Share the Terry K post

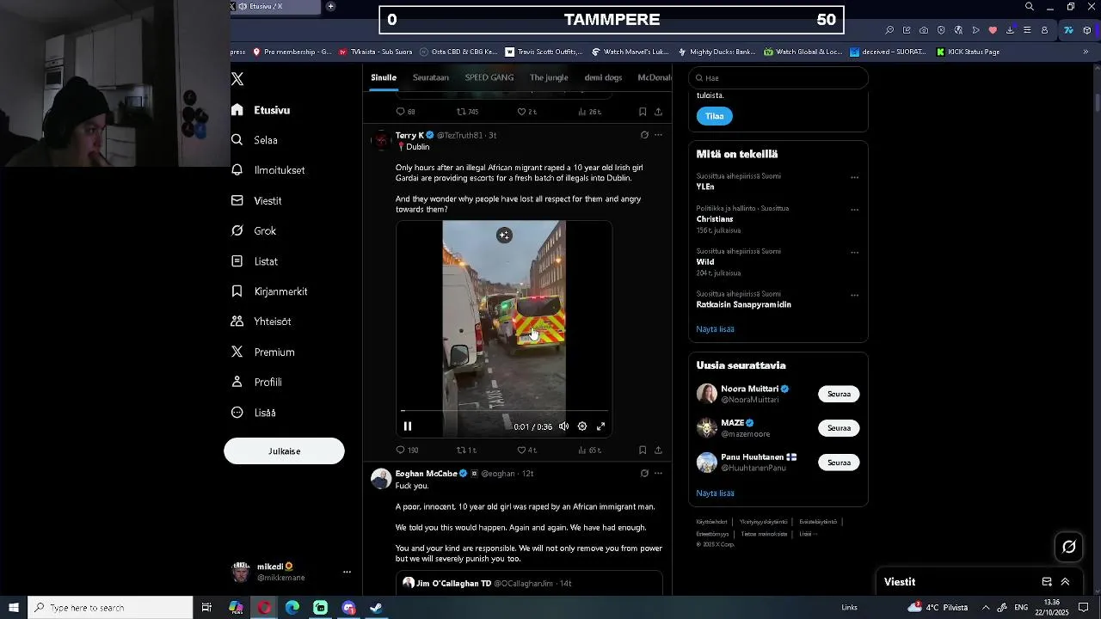(658, 450)
